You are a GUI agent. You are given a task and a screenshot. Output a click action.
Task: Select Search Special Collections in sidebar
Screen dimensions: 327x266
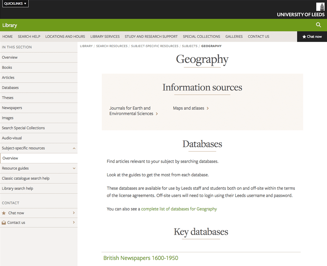point(39,128)
